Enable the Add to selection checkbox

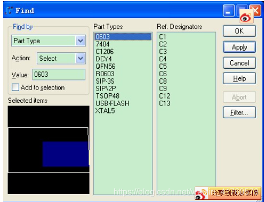15,87
